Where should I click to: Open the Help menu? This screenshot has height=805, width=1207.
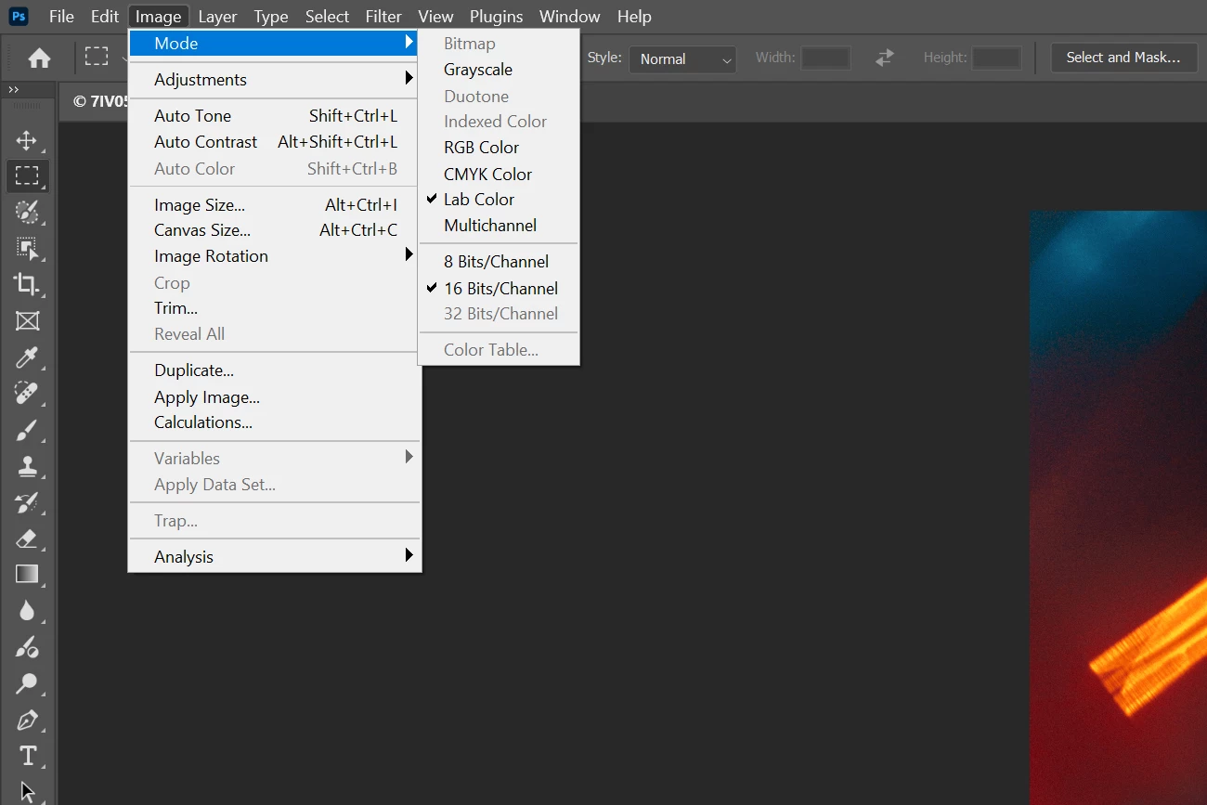click(x=634, y=16)
